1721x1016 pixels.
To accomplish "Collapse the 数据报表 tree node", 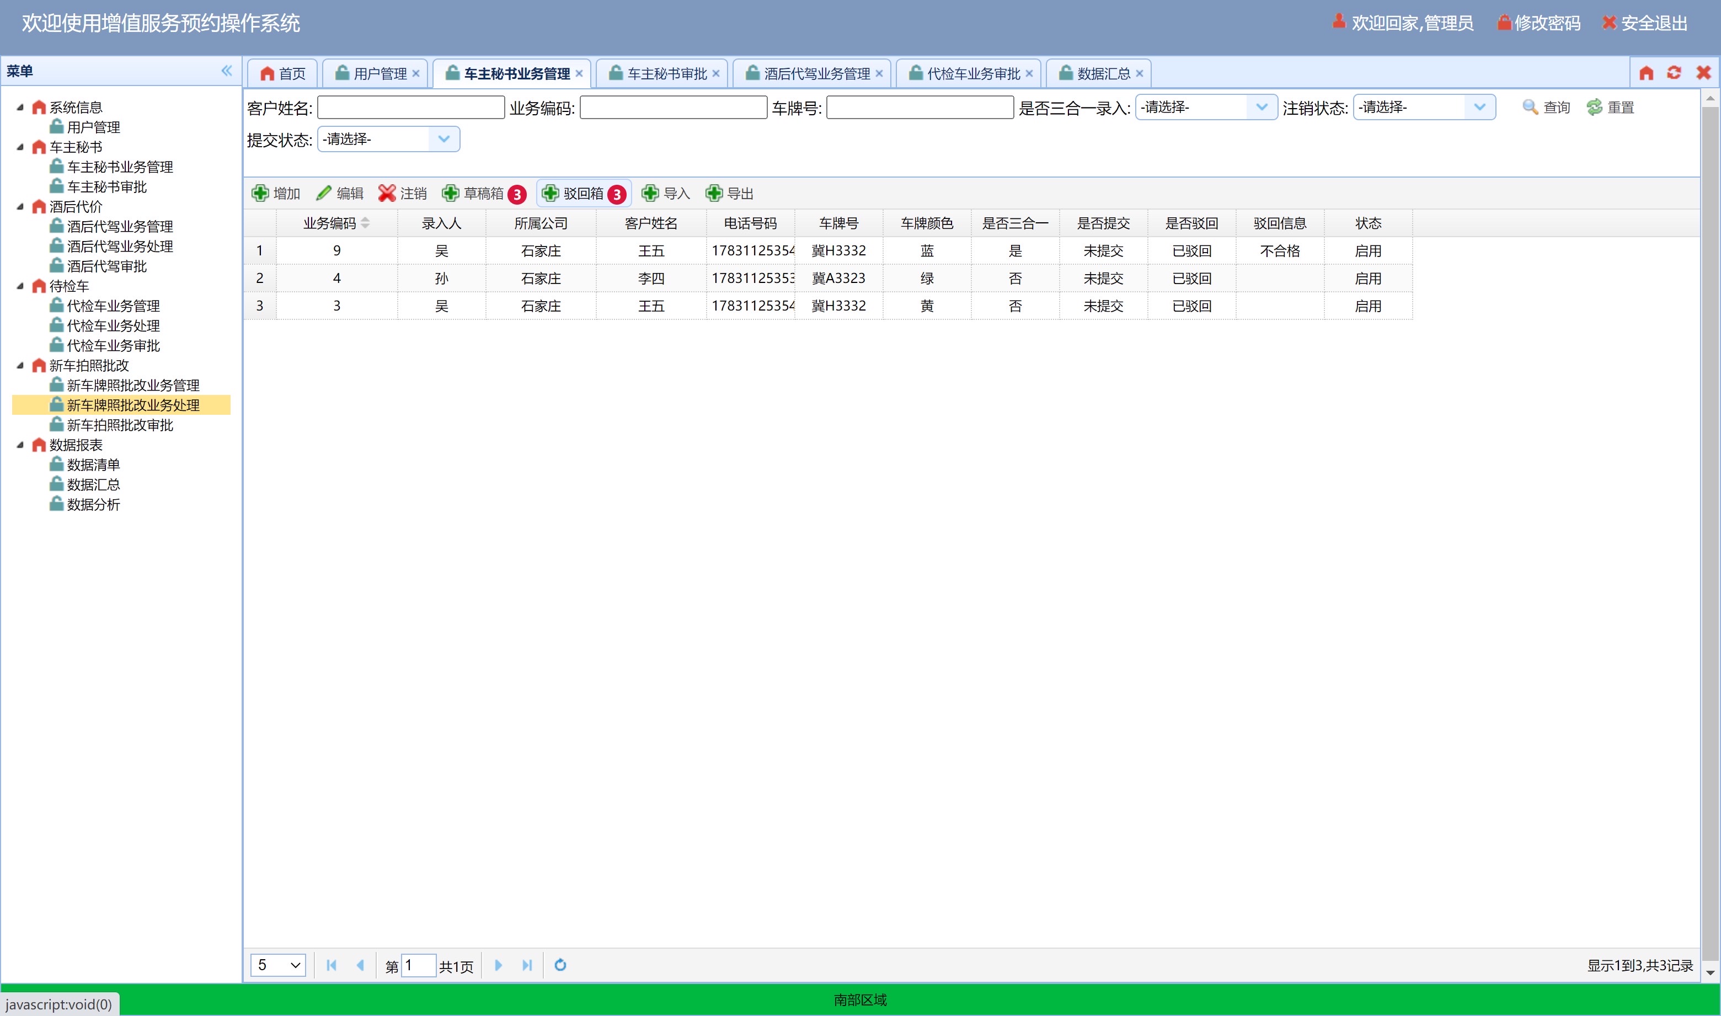I will coord(20,445).
